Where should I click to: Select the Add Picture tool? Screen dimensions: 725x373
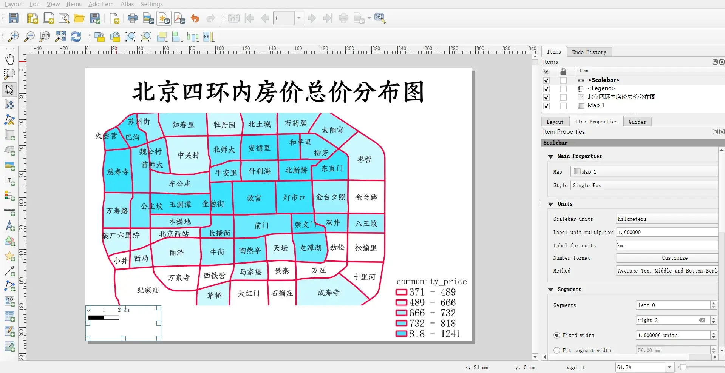click(x=10, y=166)
